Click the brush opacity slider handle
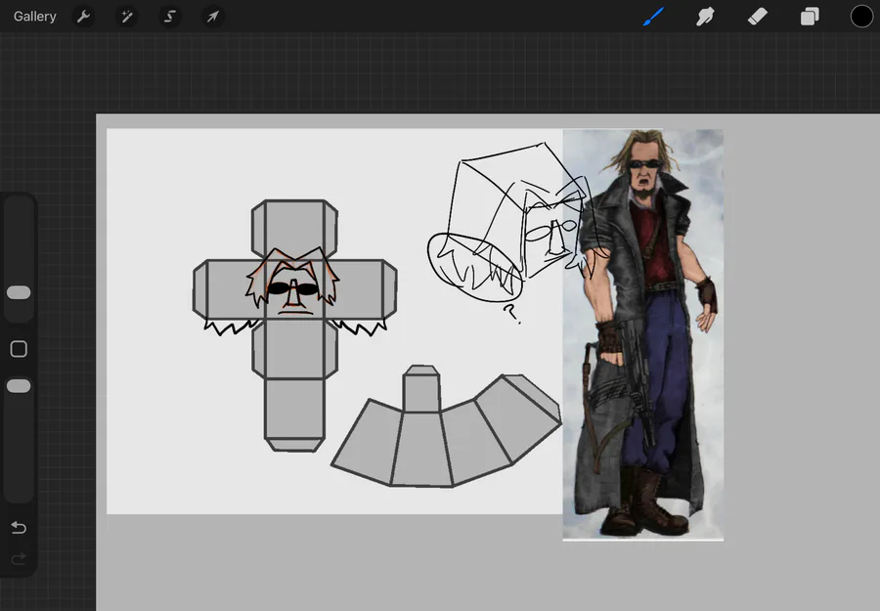Viewport: 880px width, 611px height. [19, 386]
